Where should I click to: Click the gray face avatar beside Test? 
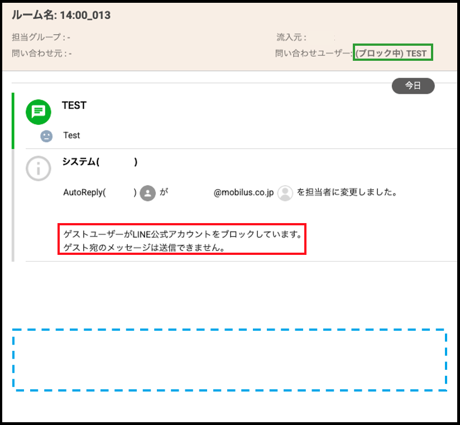(x=46, y=136)
